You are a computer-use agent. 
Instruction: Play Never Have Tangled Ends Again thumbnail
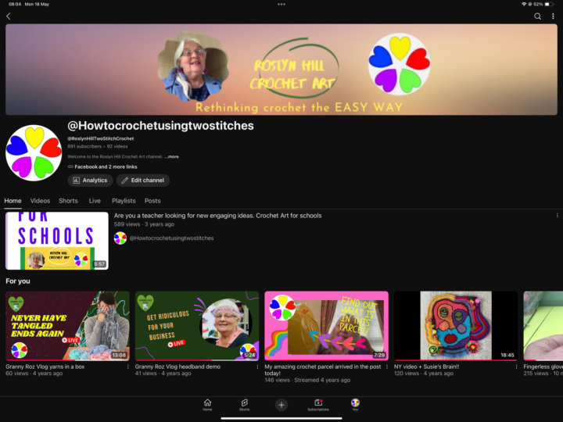pyautogui.click(x=67, y=325)
